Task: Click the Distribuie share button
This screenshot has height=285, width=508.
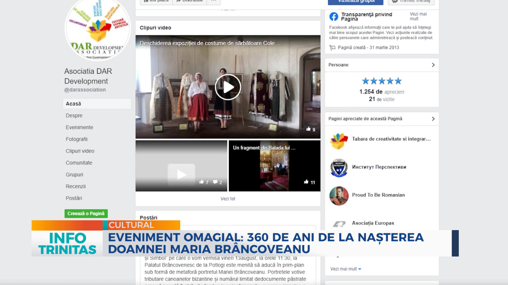Action: pos(189,2)
